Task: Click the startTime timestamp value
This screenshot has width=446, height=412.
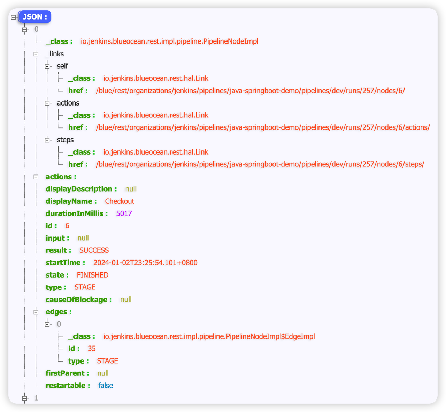Action: pos(145,263)
